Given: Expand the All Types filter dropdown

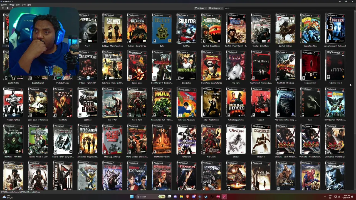Looking at the screenshot, I should [201, 8].
